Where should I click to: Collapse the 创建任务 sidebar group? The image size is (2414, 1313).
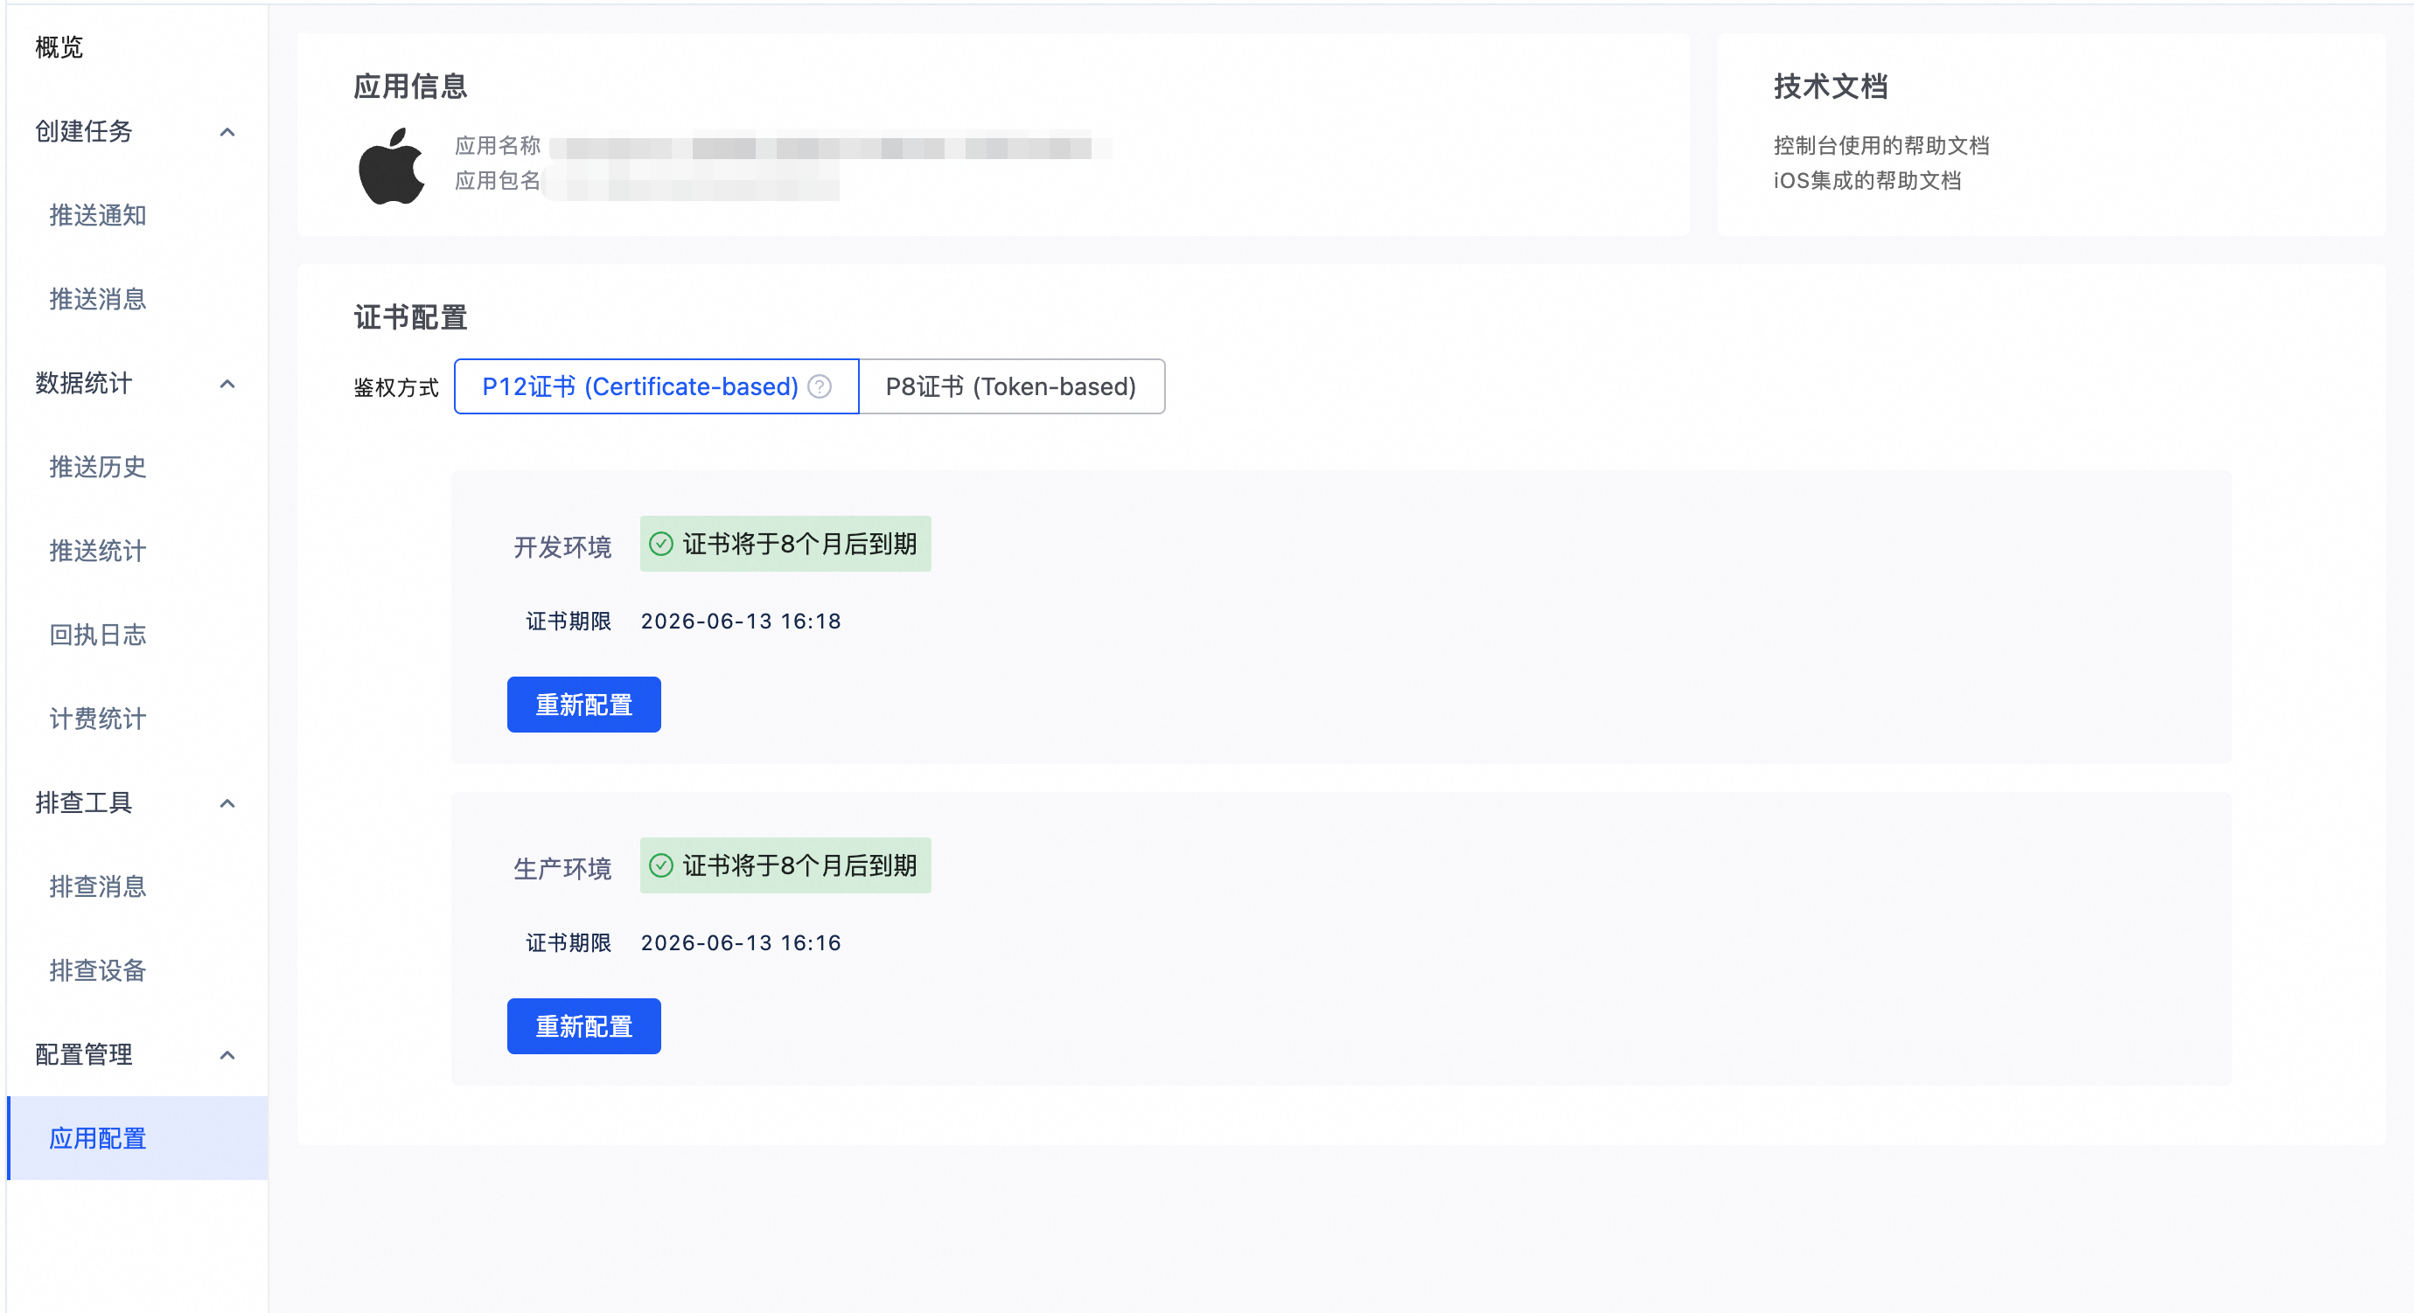(x=227, y=132)
